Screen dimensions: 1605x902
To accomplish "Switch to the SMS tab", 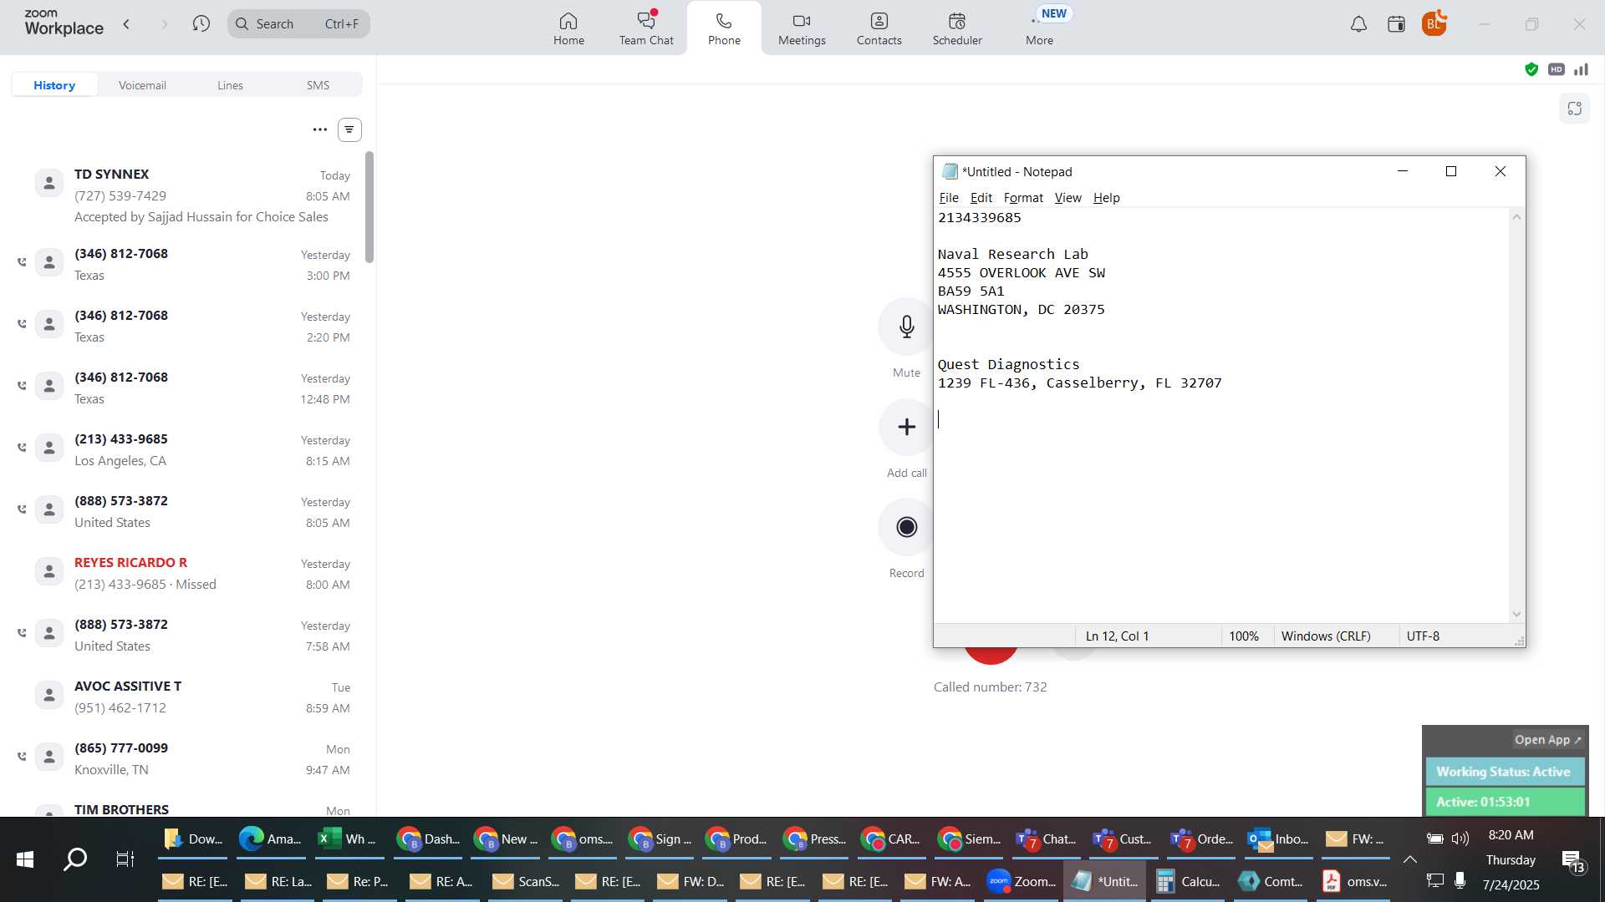I will tap(318, 85).
